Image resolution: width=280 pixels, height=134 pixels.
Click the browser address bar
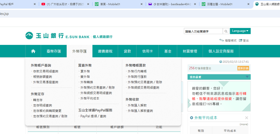140,14
